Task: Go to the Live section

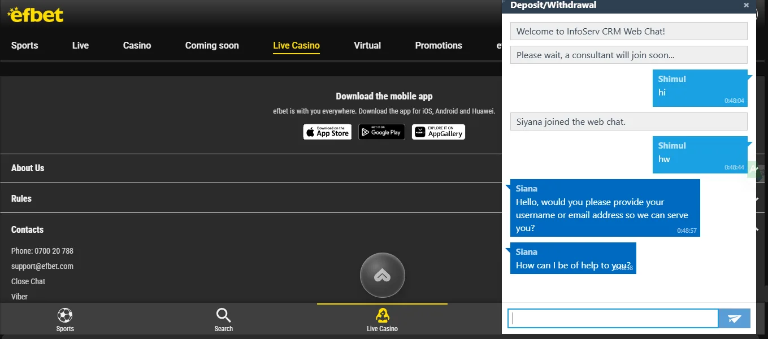Action: [x=80, y=45]
